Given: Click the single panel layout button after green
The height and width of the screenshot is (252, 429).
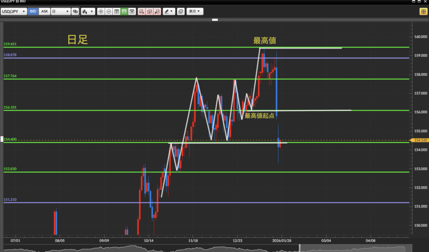Looking at the screenshot, I should (x=132, y=12).
